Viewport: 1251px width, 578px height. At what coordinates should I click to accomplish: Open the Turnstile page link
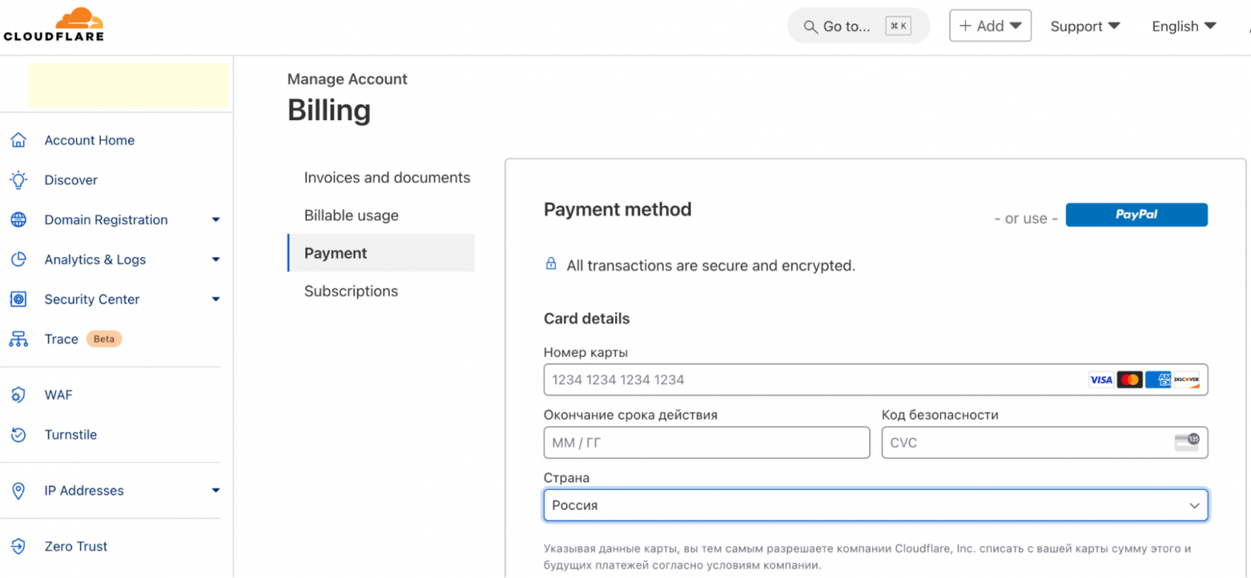(70, 435)
